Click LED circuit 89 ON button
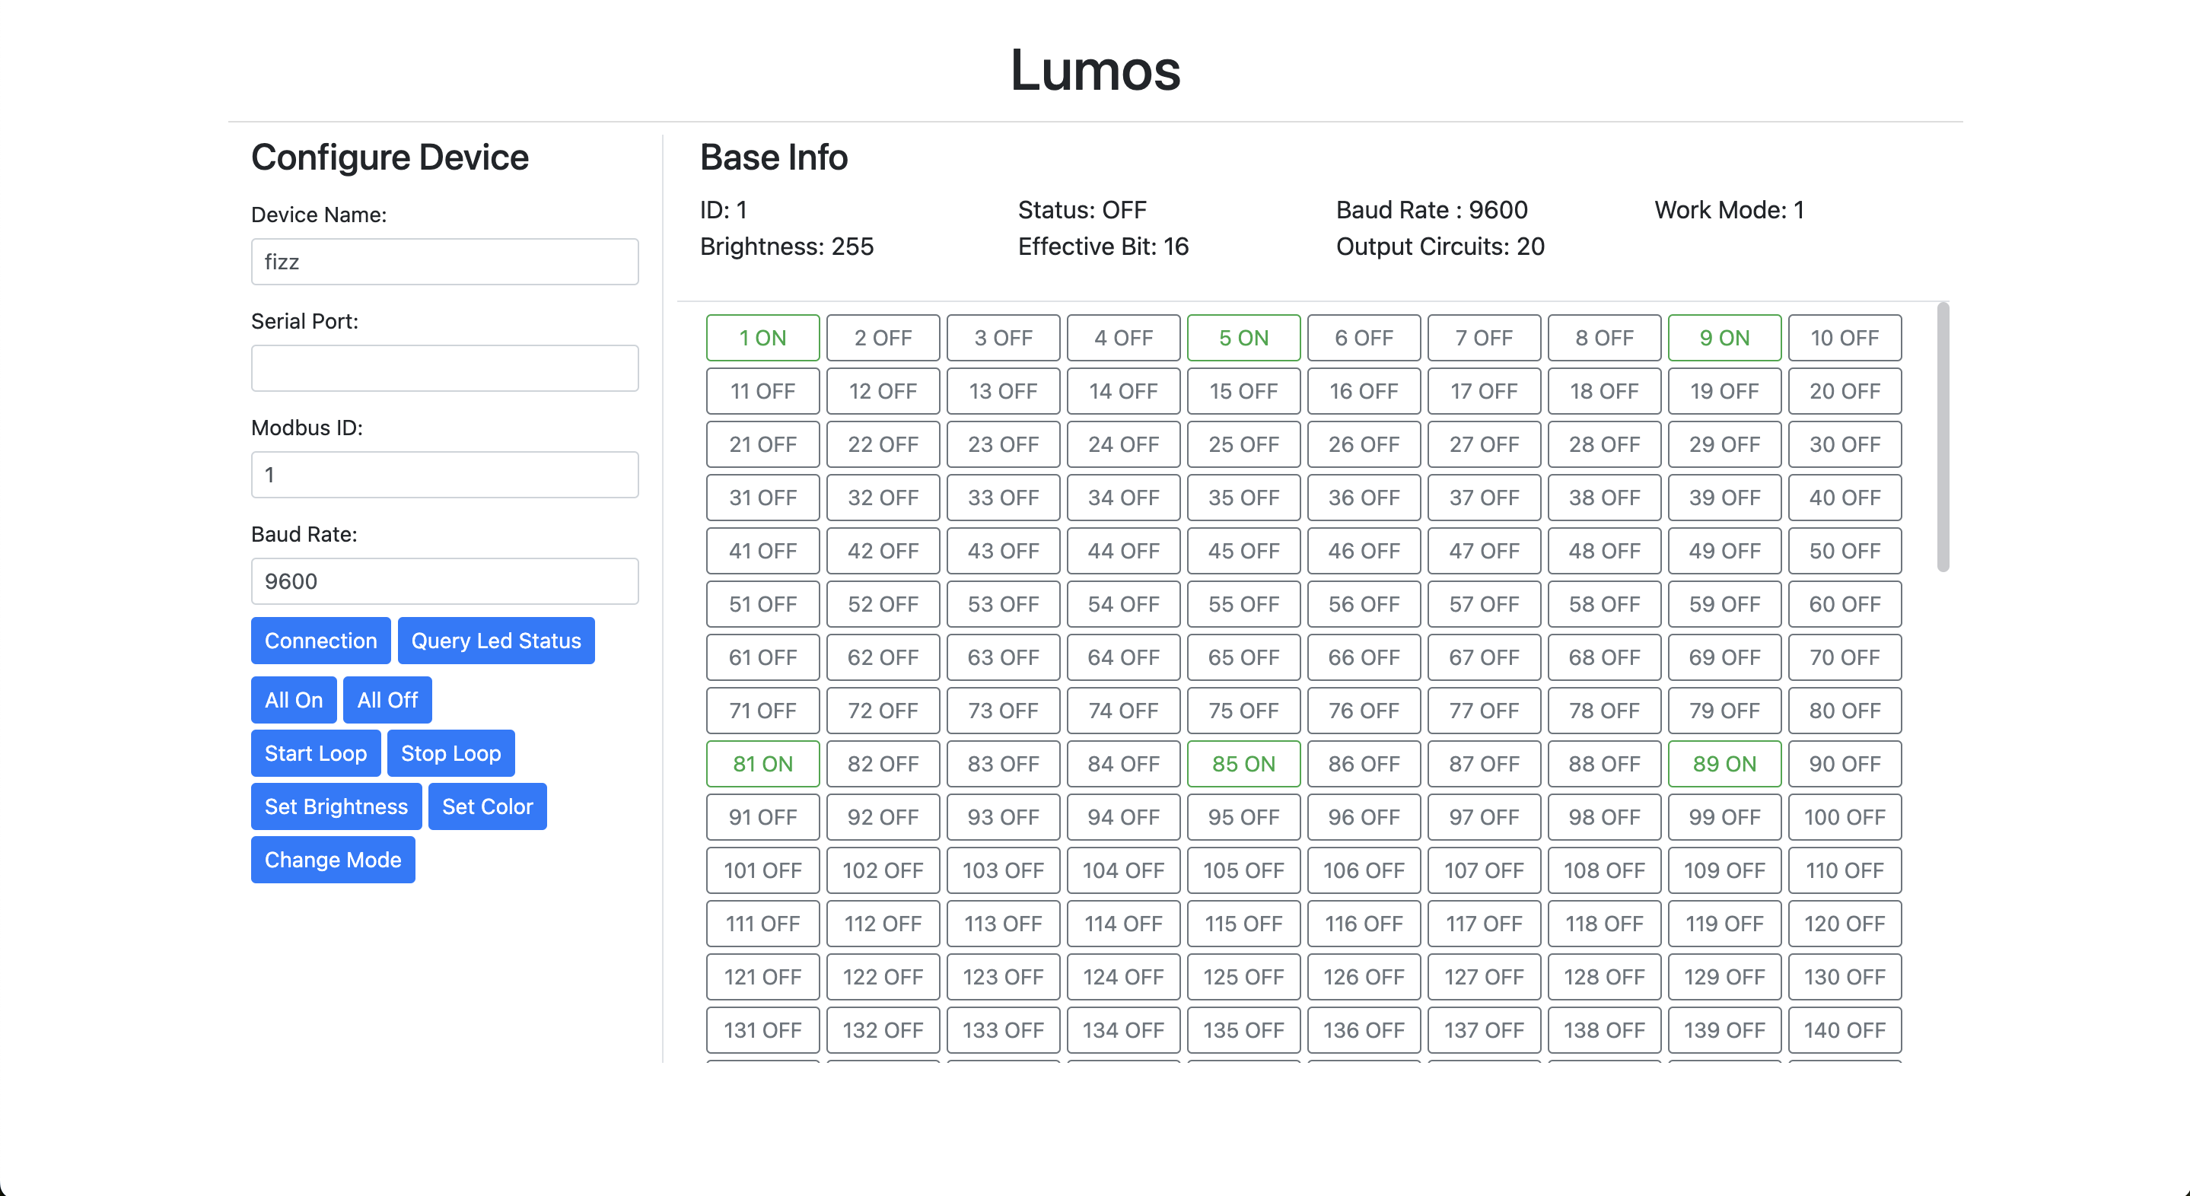The width and height of the screenshot is (2190, 1196). [1724, 763]
